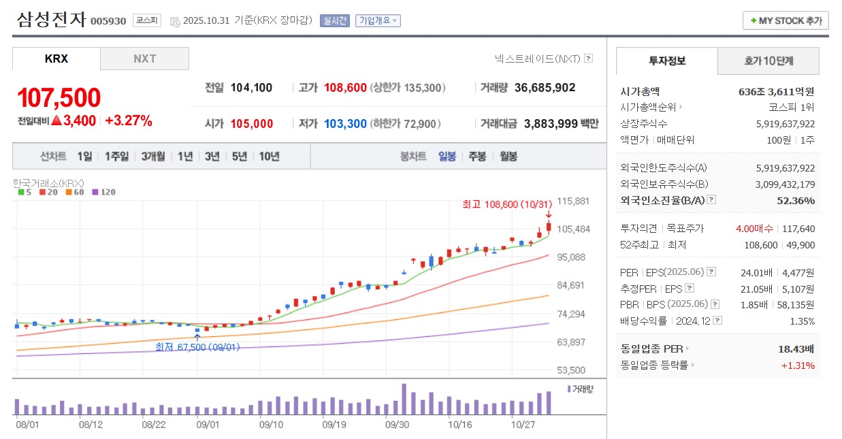Screen dimensions: 842x439
Task: Open the PBR·BPS(2025.06) help icon
Action: click(x=714, y=304)
